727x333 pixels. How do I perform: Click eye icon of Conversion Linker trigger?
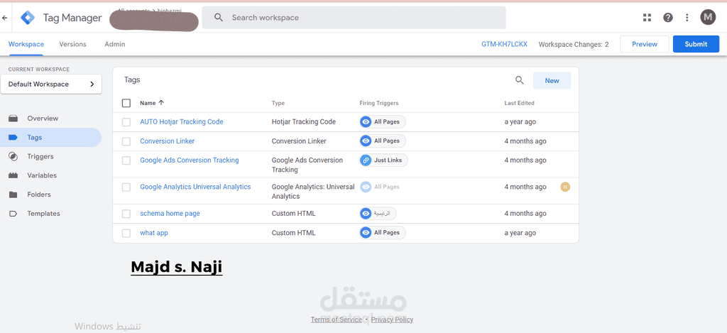pos(366,141)
